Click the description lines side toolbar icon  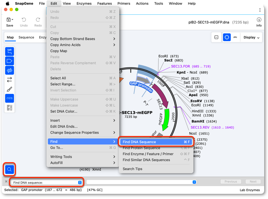tap(10, 108)
